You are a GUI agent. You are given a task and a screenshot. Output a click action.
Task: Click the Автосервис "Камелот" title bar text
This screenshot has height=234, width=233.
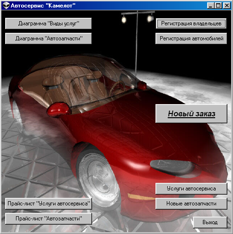43,6
